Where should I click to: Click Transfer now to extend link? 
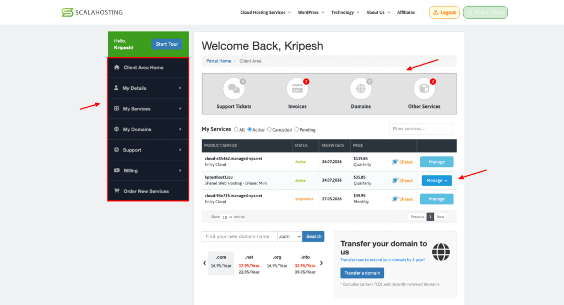382,260
